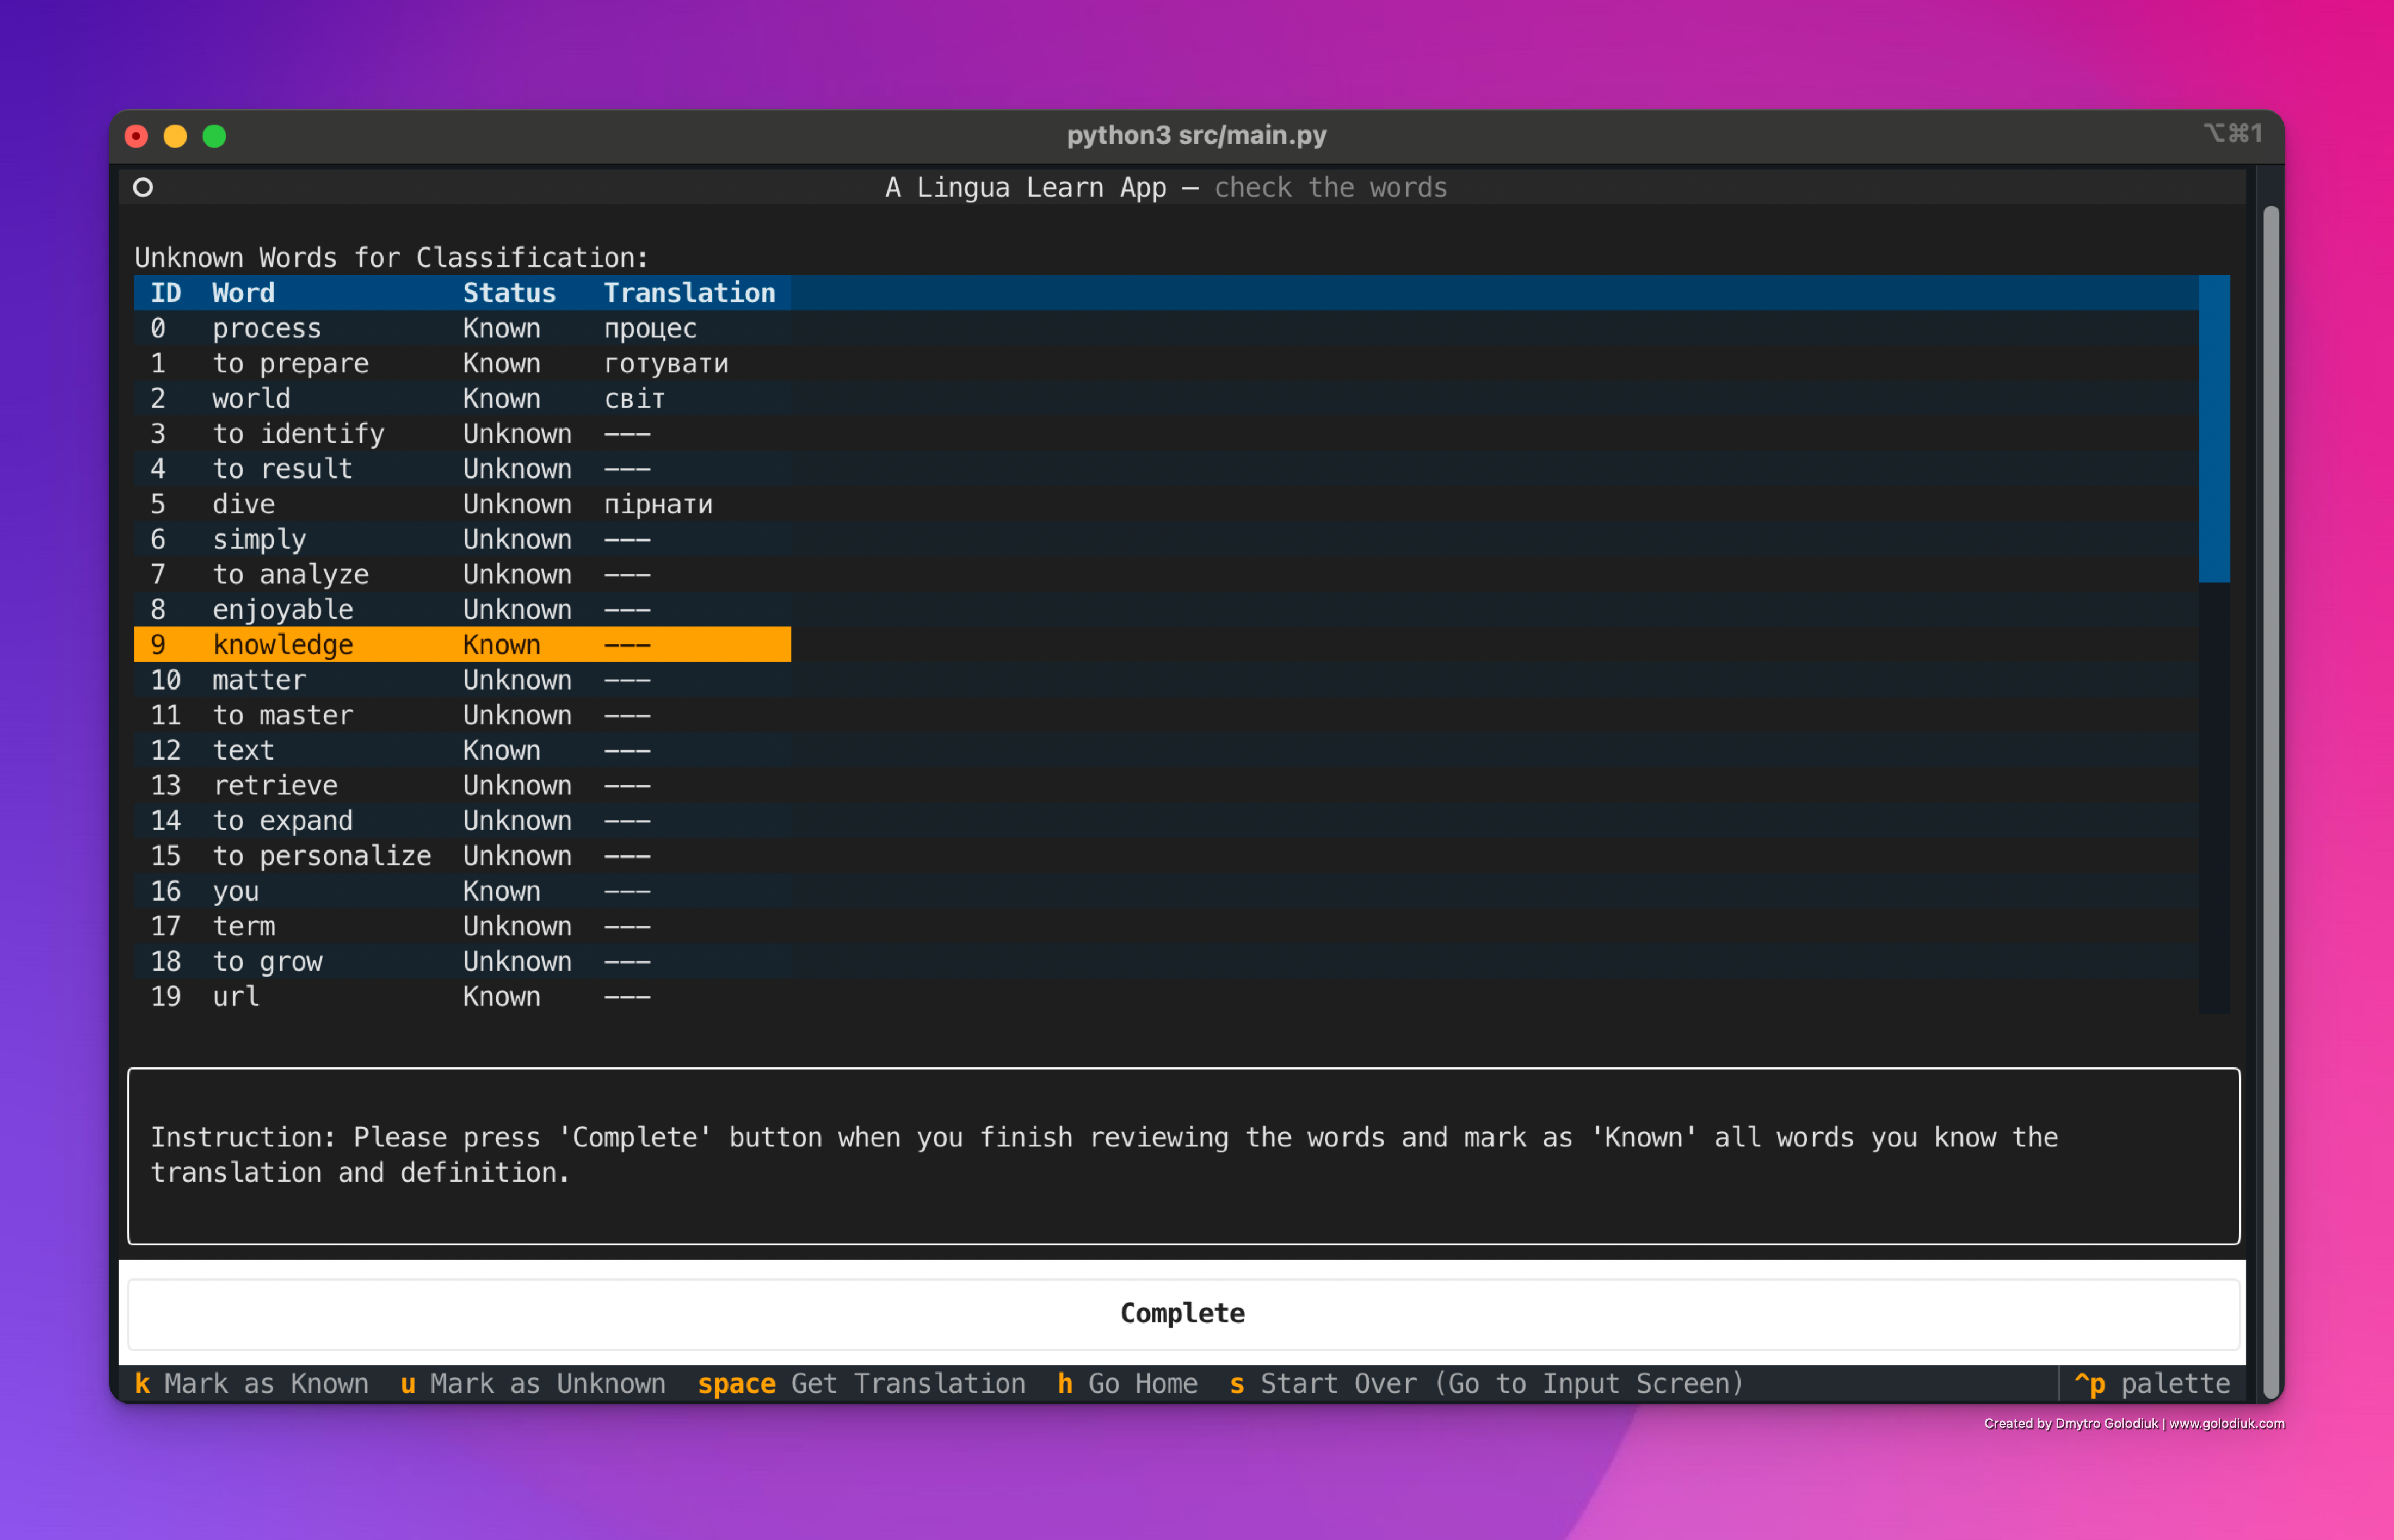Select the row for word 'matter'
This screenshot has height=1540, width=2394.
[x=462, y=680]
